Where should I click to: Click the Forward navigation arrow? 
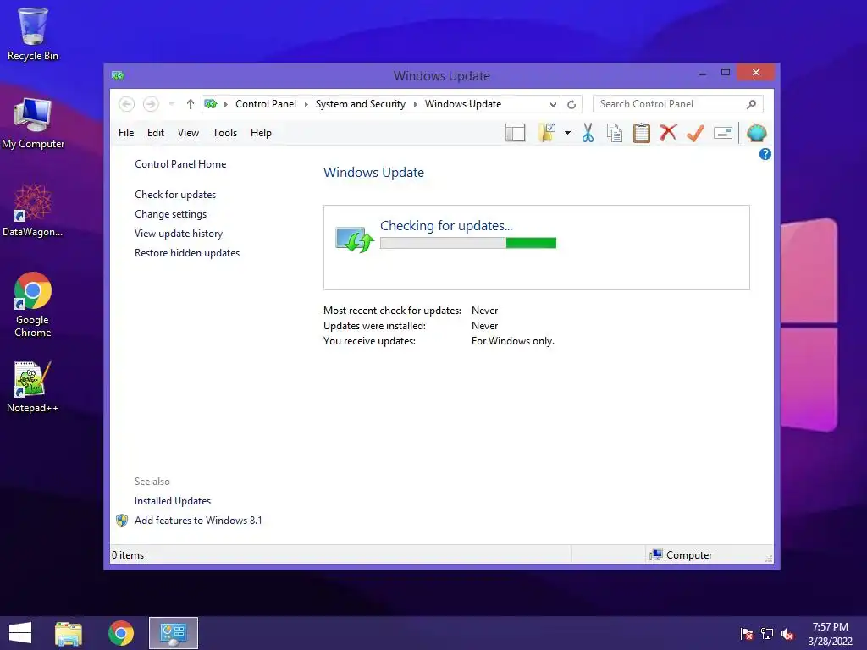[151, 104]
